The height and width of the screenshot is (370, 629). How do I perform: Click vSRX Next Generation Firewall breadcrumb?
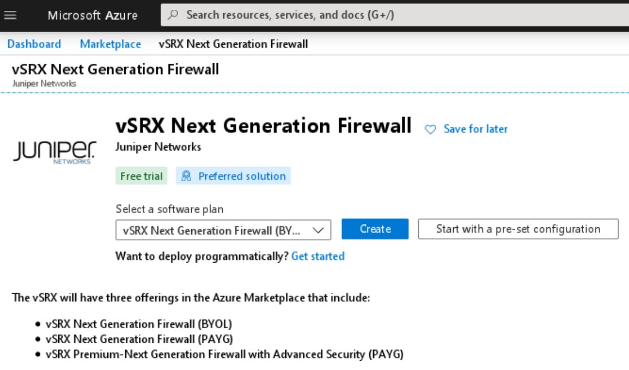coord(233,44)
